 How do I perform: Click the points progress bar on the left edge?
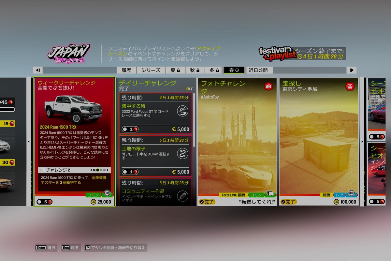tap(7, 109)
